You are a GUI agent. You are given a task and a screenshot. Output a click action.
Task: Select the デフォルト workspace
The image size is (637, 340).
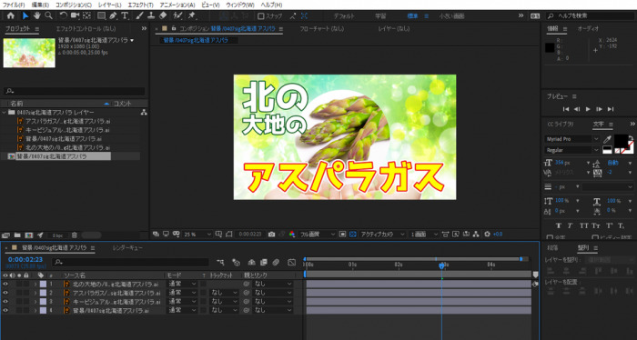(344, 16)
